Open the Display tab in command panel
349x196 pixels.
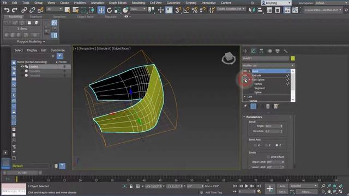278,51
